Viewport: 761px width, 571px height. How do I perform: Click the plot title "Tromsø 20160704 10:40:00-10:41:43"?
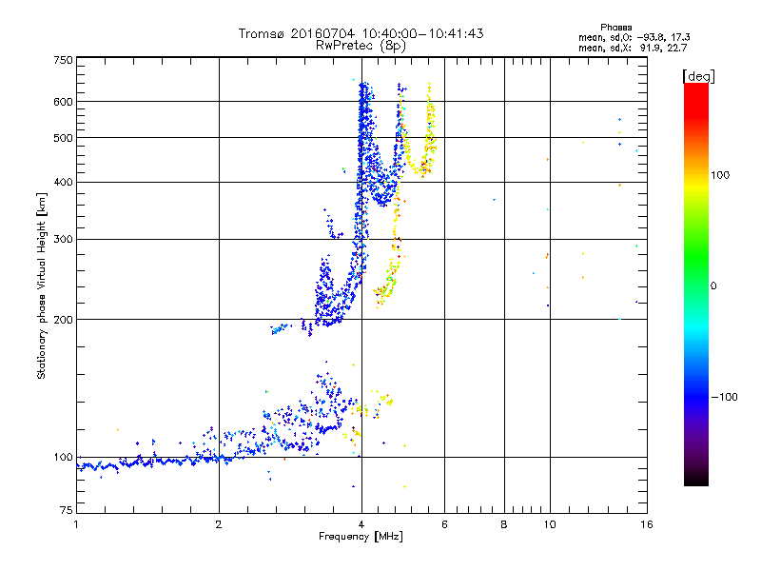(x=361, y=33)
